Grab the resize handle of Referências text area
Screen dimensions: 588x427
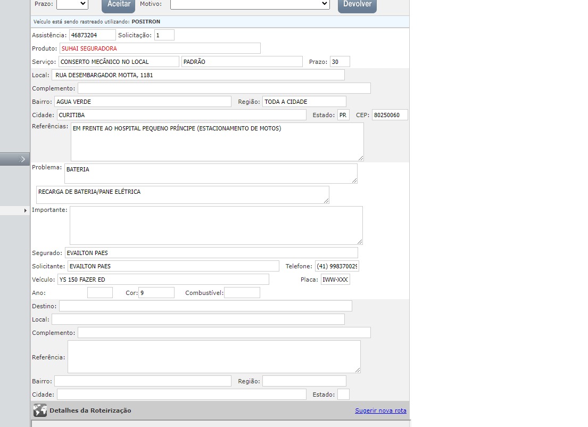361,158
